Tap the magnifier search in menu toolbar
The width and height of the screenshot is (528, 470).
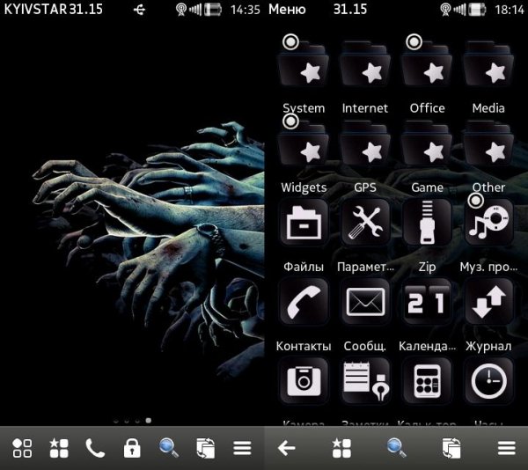(396, 448)
